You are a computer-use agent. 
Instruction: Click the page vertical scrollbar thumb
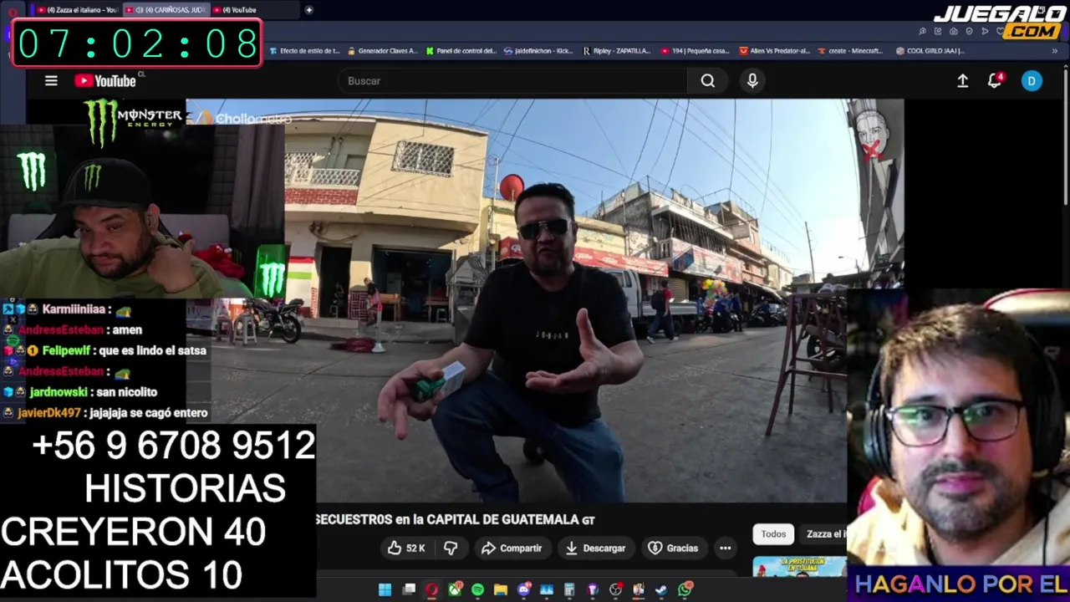tap(1066, 138)
